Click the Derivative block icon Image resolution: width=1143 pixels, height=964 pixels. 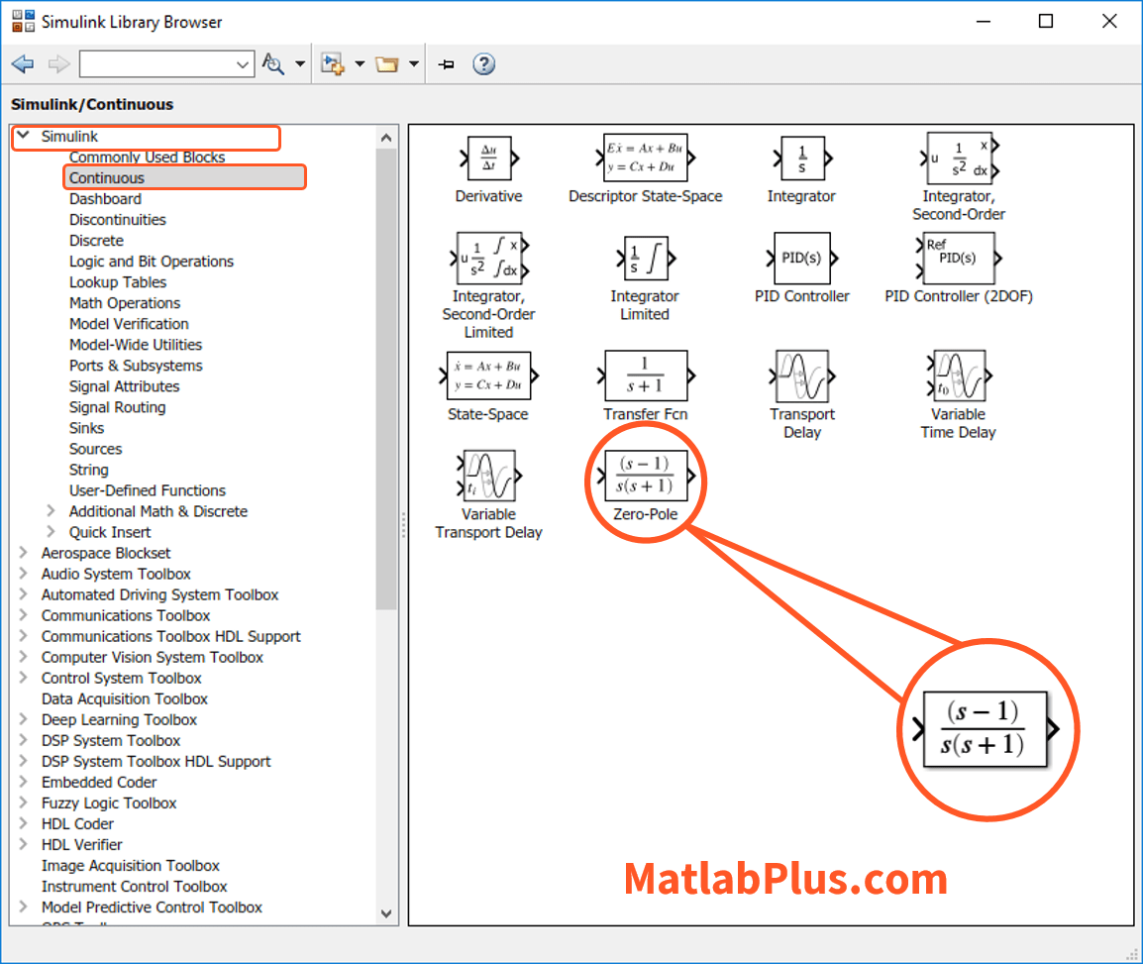[x=488, y=159]
